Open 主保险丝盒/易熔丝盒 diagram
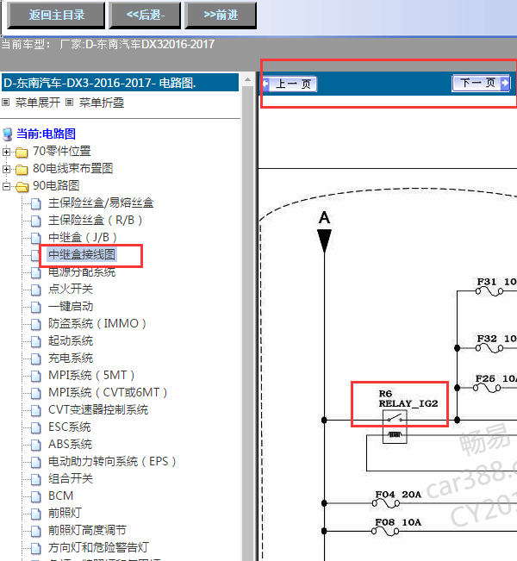This screenshot has width=517, height=561. pyautogui.click(x=101, y=203)
